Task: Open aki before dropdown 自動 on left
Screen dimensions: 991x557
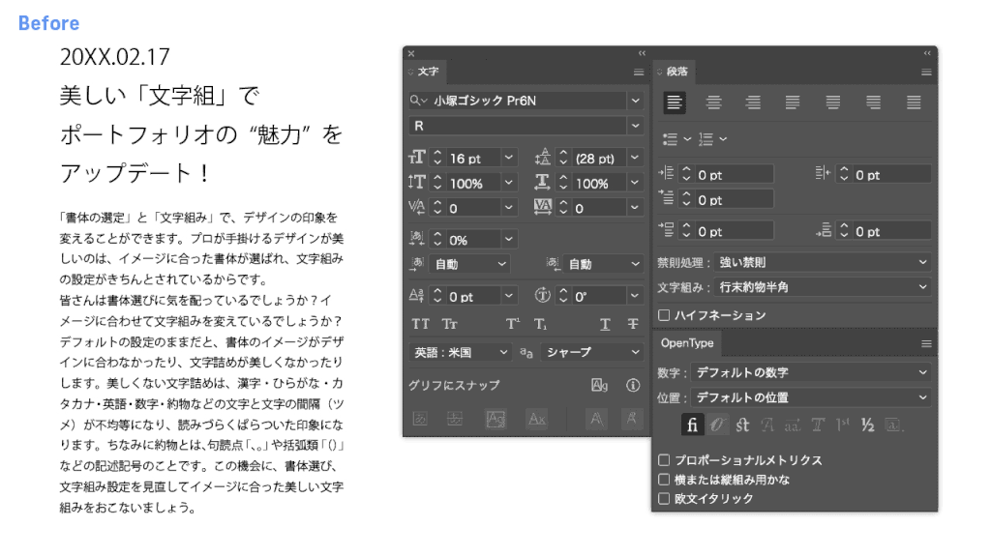Action: click(469, 264)
